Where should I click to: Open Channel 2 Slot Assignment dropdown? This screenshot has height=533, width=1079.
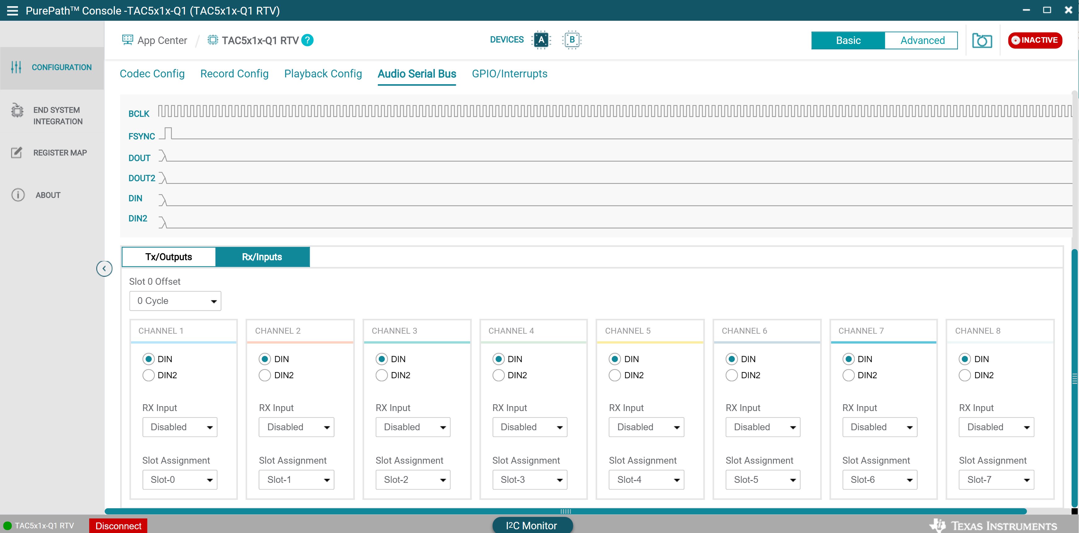297,480
